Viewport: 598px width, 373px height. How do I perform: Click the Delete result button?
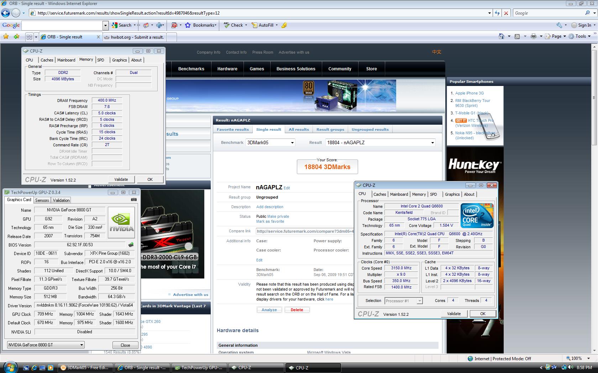pyautogui.click(x=297, y=310)
